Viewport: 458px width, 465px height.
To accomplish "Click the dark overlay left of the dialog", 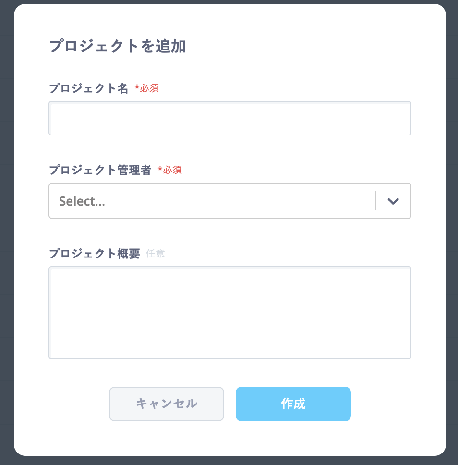I will pyautogui.click(x=6, y=231).
